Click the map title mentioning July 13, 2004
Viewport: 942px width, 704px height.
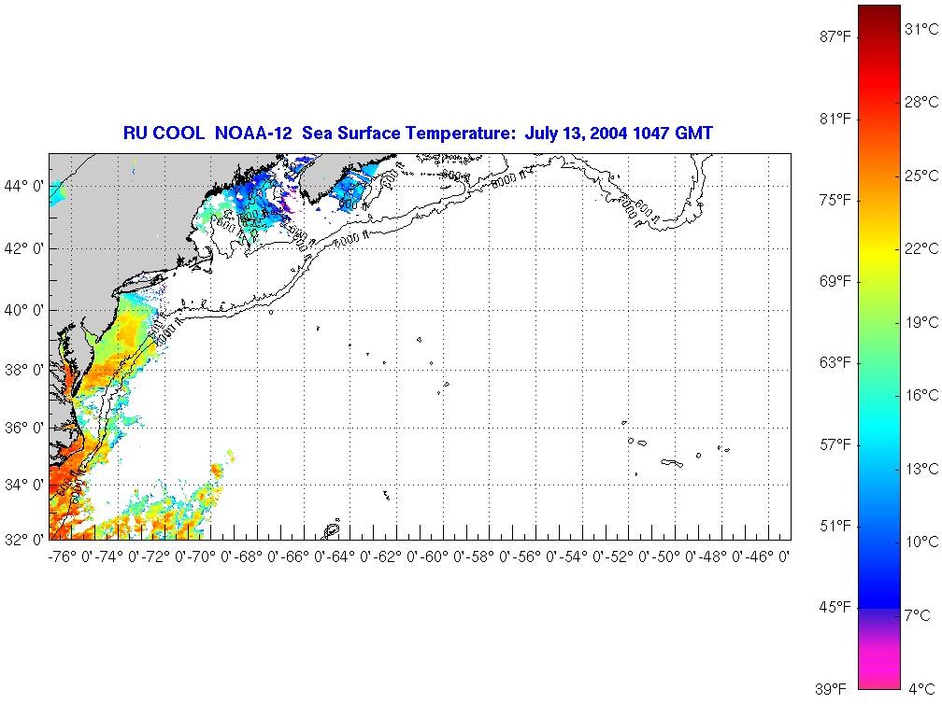pyautogui.click(x=418, y=133)
